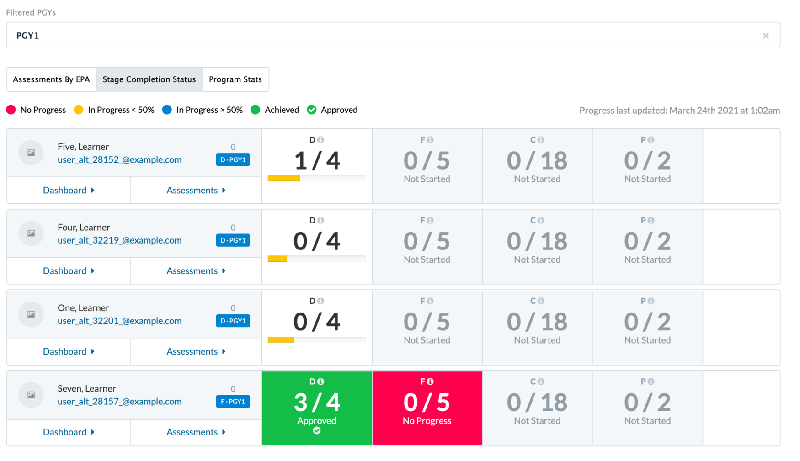Switch to Assessments By EPA tab

tap(51, 79)
